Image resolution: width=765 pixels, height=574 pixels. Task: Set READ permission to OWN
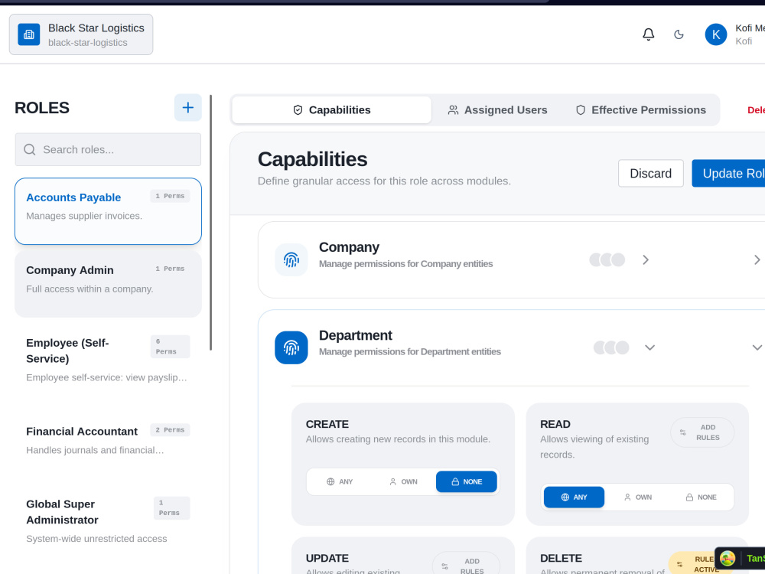637,497
